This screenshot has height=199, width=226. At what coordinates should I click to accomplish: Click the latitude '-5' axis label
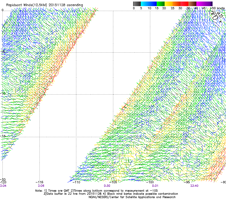3,52
